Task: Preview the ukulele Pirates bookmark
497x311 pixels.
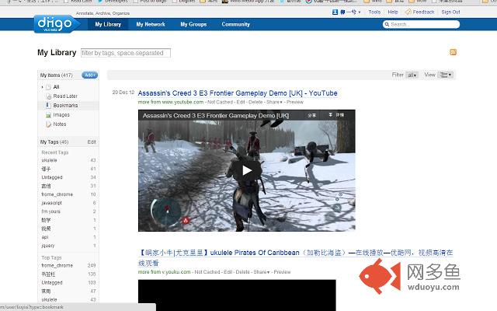Action: coord(282,272)
